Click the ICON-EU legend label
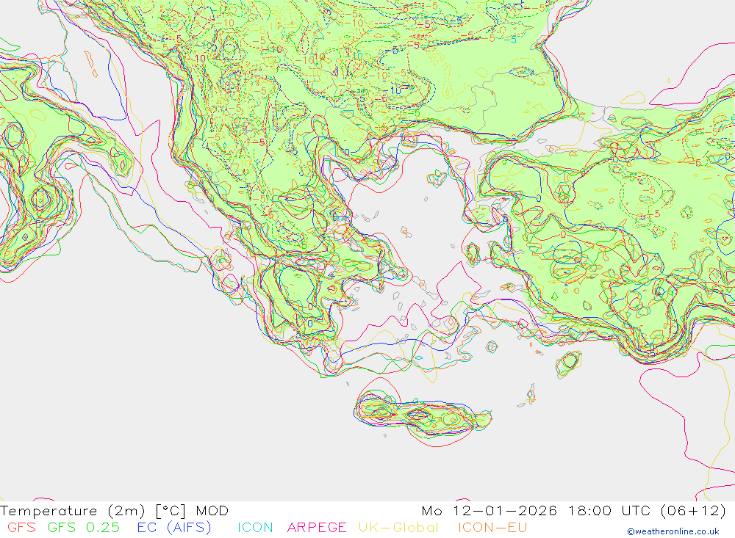 pyautogui.click(x=492, y=527)
